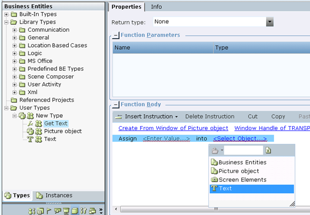Click the search field in object popup
The image size is (310, 215).
point(243,150)
